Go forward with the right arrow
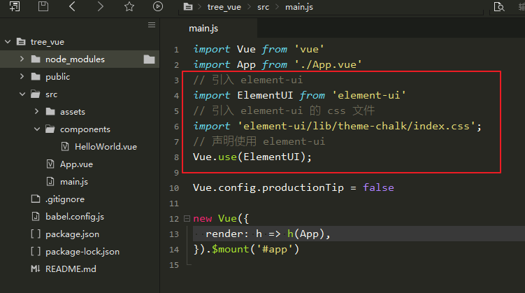525x293 pixels. 101,6
